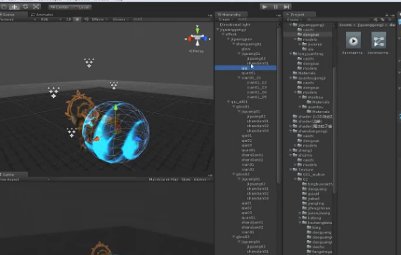Click the Hierarchy panel vertical scrollbar
This screenshot has width=401, height=255.
coord(279,105)
